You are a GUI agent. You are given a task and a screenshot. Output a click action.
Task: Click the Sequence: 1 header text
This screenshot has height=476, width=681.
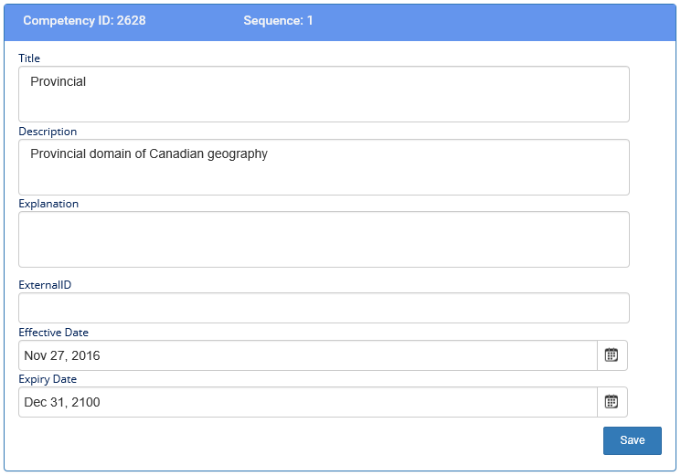(x=278, y=20)
